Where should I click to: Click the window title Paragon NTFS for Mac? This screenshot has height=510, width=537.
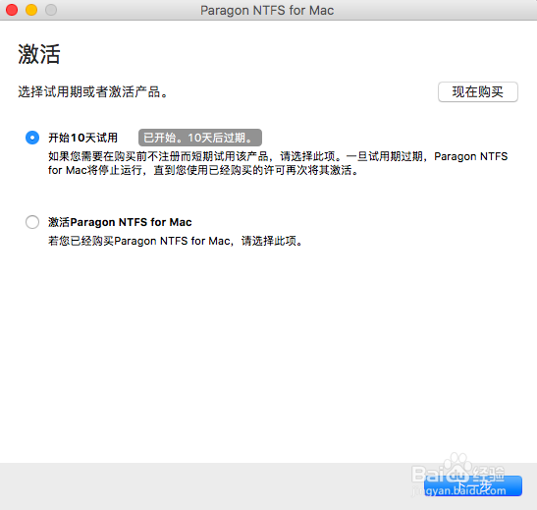[x=267, y=10]
